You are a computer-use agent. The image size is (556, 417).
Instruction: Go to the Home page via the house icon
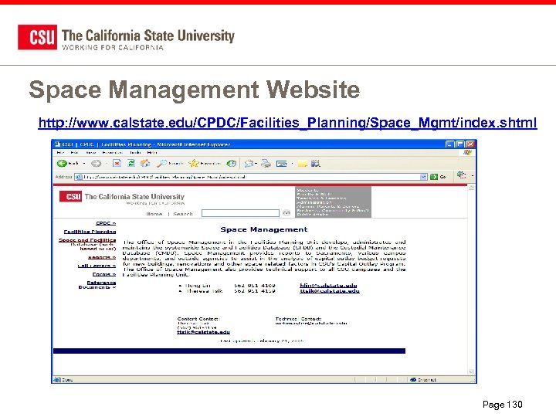(145, 163)
